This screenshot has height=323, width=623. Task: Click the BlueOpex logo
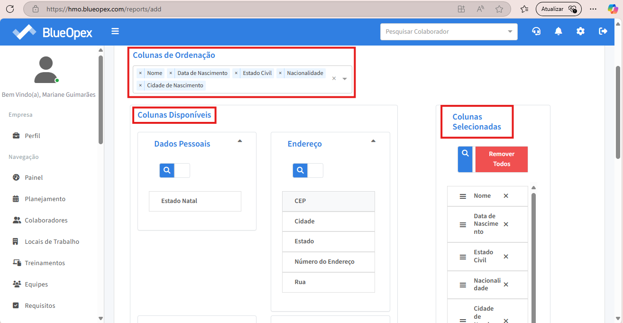coord(52,32)
